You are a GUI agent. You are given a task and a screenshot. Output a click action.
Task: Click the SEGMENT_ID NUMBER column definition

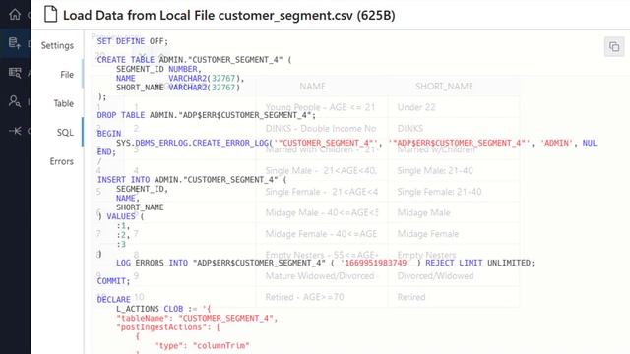(158, 69)
